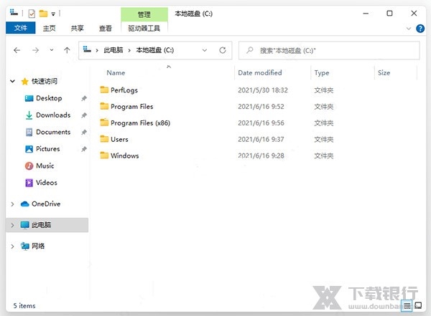Open Music in quick access
Screen dimensions: 431x316
[45, 166]
